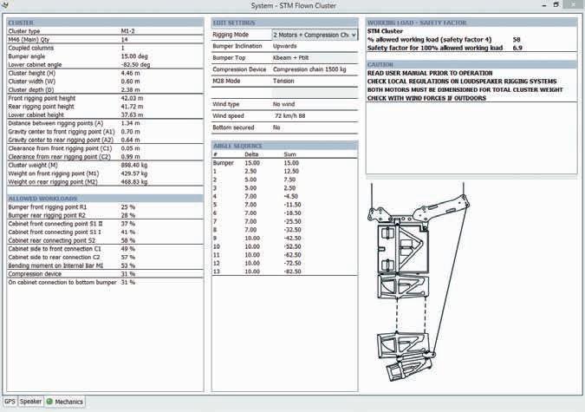Click the ANGLE SEQUENCE section header
The width and height of the screenshot is (585, 412).
(x=284, y=146)
